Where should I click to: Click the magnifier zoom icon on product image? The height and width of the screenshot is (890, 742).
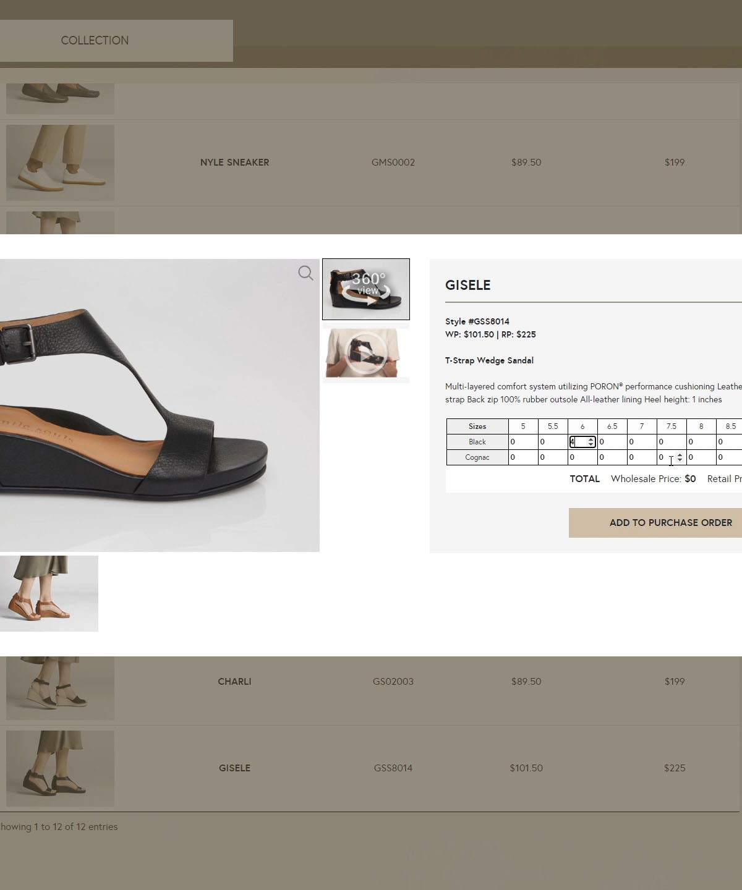(305, 273)
